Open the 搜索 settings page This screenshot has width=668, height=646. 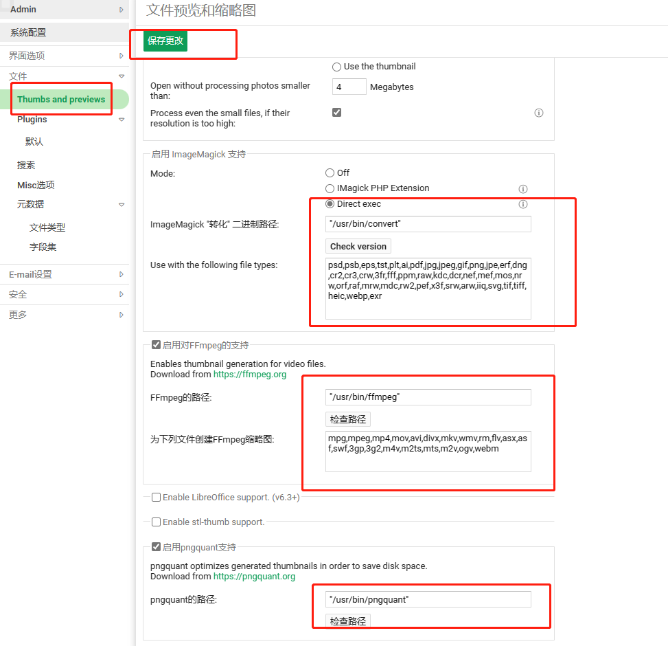[26, 165]
